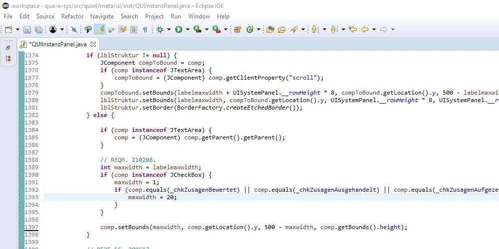The image size is (499, 249).
Task: Open the Navigate menu
Action: [102, 16]
